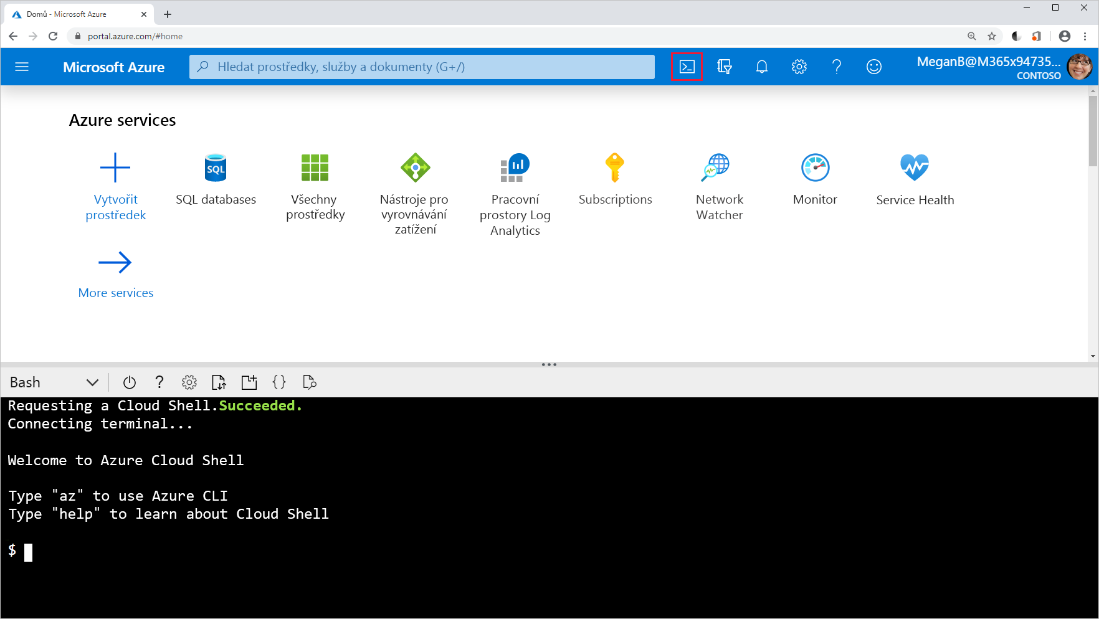Restart Cloud Shell with power icon
This screenshot has width=1099, height=619.
pyautogui.click(x=130, y=382)
